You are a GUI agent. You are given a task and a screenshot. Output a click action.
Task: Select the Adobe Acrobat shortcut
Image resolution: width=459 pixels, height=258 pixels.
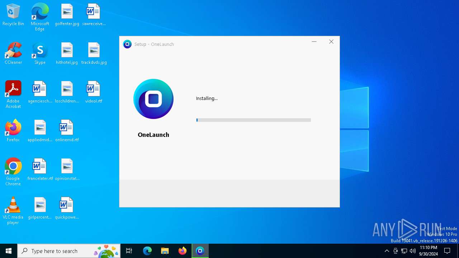click(13, 95)
